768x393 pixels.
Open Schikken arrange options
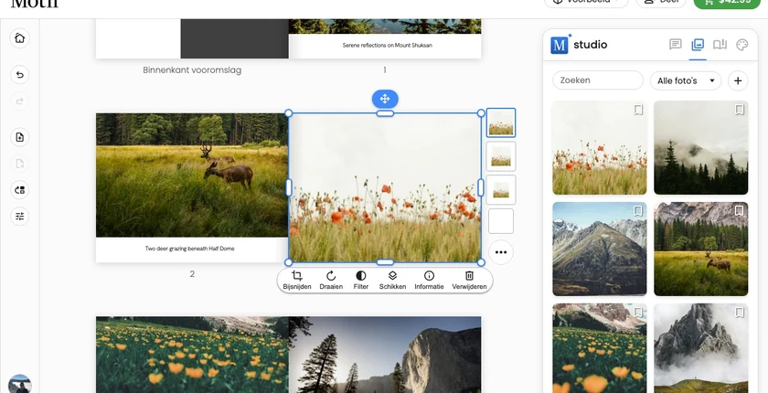pos(392,281)
